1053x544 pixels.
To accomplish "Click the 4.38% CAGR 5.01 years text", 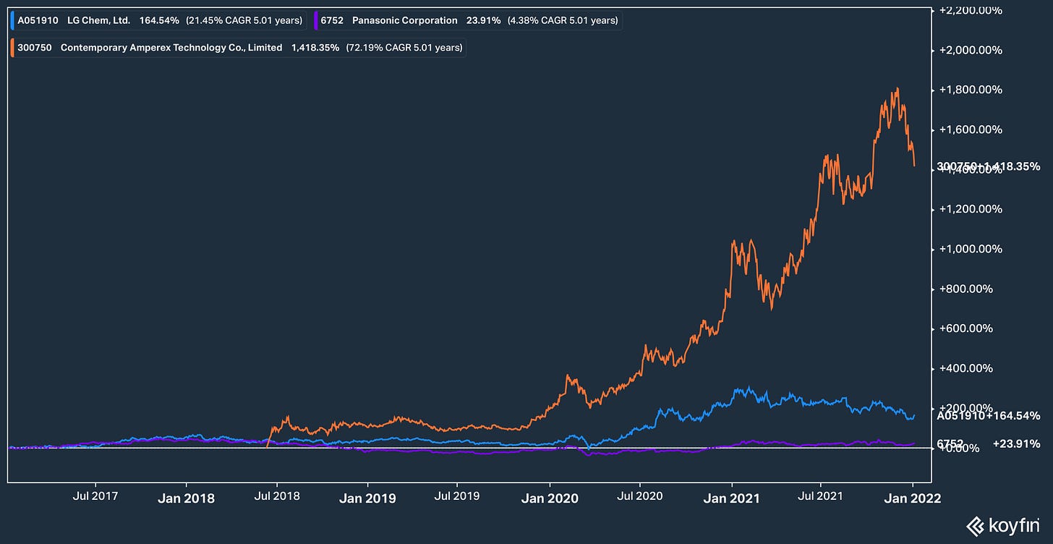I will (x=563, y=20).
